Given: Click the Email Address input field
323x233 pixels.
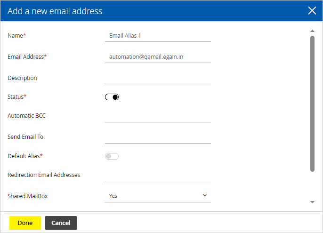Looking at the screenshot, I should (158, 57).
